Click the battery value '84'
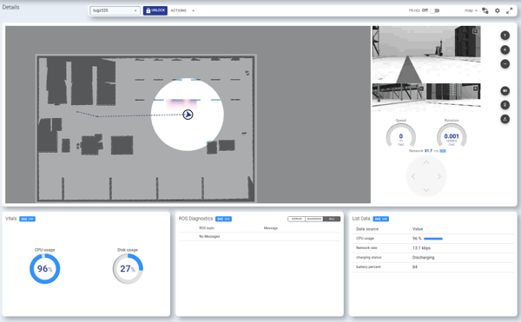521x322 pixels. [x=415, y=267]
